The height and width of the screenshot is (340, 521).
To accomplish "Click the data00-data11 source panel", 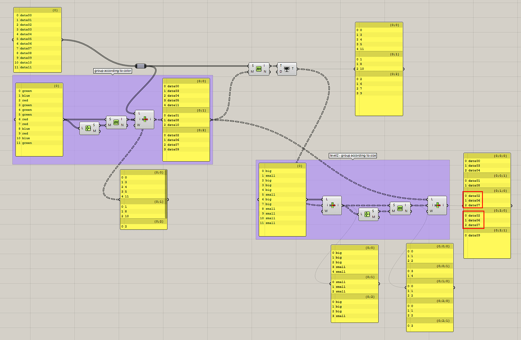I will point(38,39).
